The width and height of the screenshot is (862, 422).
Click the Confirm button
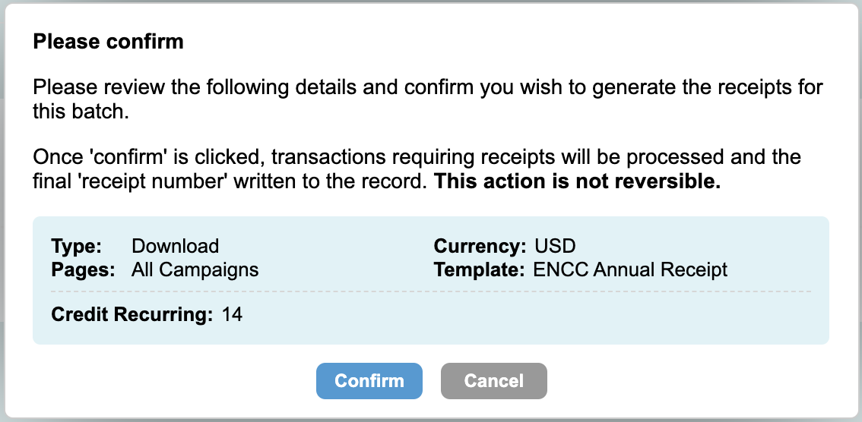(369, 380)
